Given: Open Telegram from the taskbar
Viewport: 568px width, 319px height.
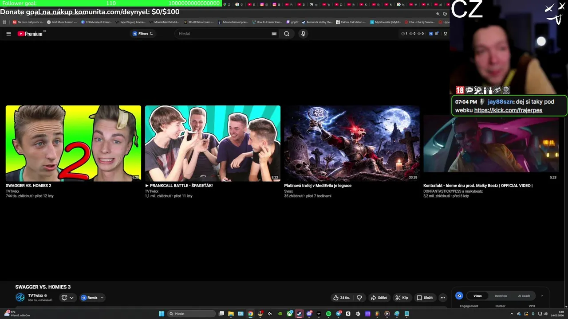Looking at the screenshot, I should click(338, 314).
